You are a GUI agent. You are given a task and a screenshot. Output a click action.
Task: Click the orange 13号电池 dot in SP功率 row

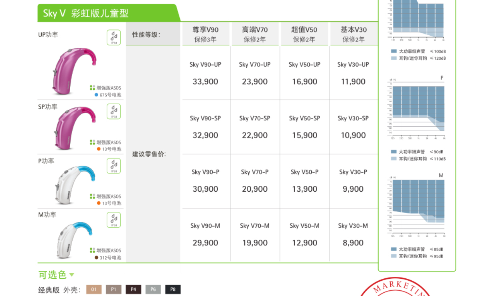click(99, 149)
